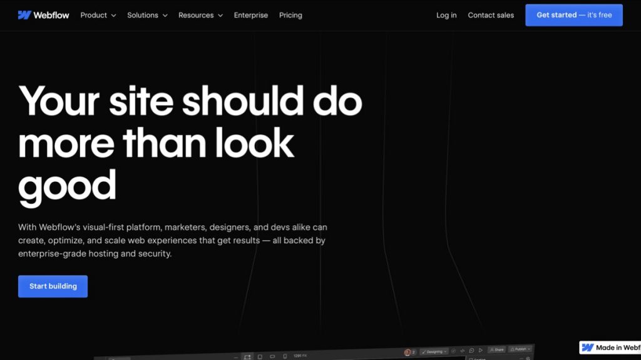Expand the Solutions chevron arrow

pyautogui.click(x=165, y=16)
